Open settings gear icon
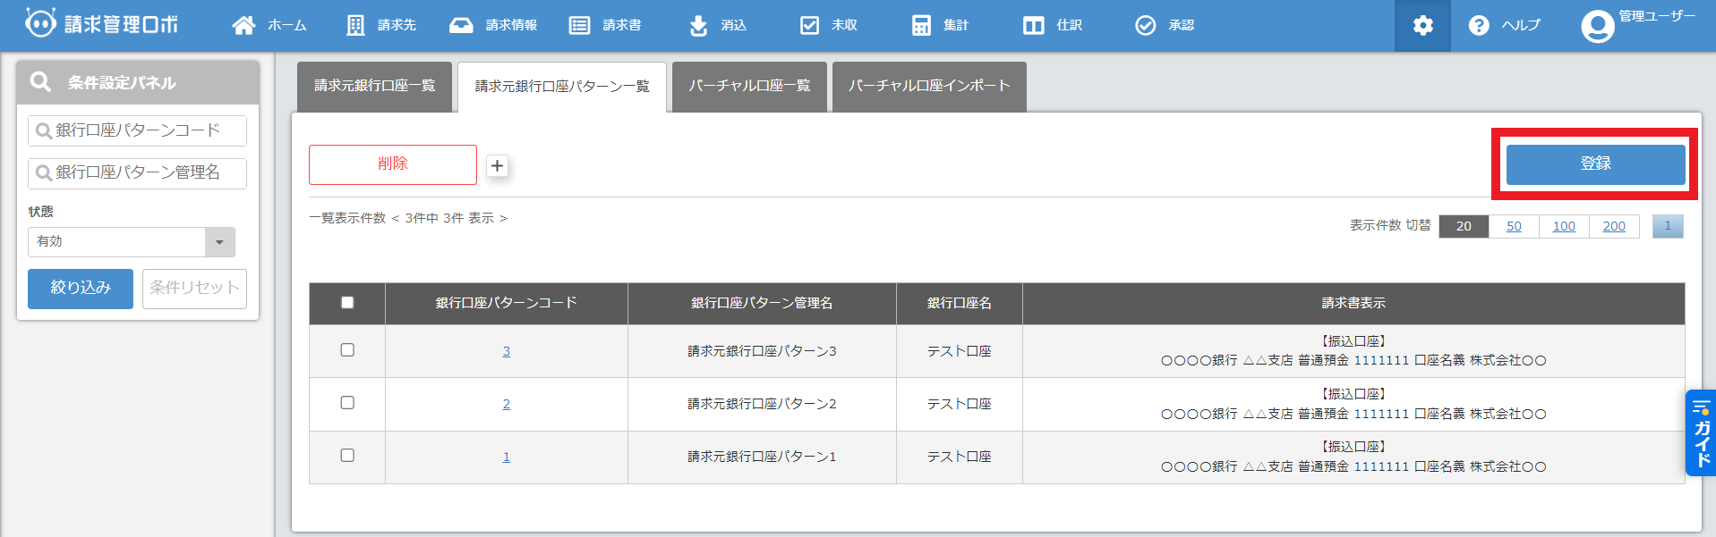 [x=1422, y=25]
